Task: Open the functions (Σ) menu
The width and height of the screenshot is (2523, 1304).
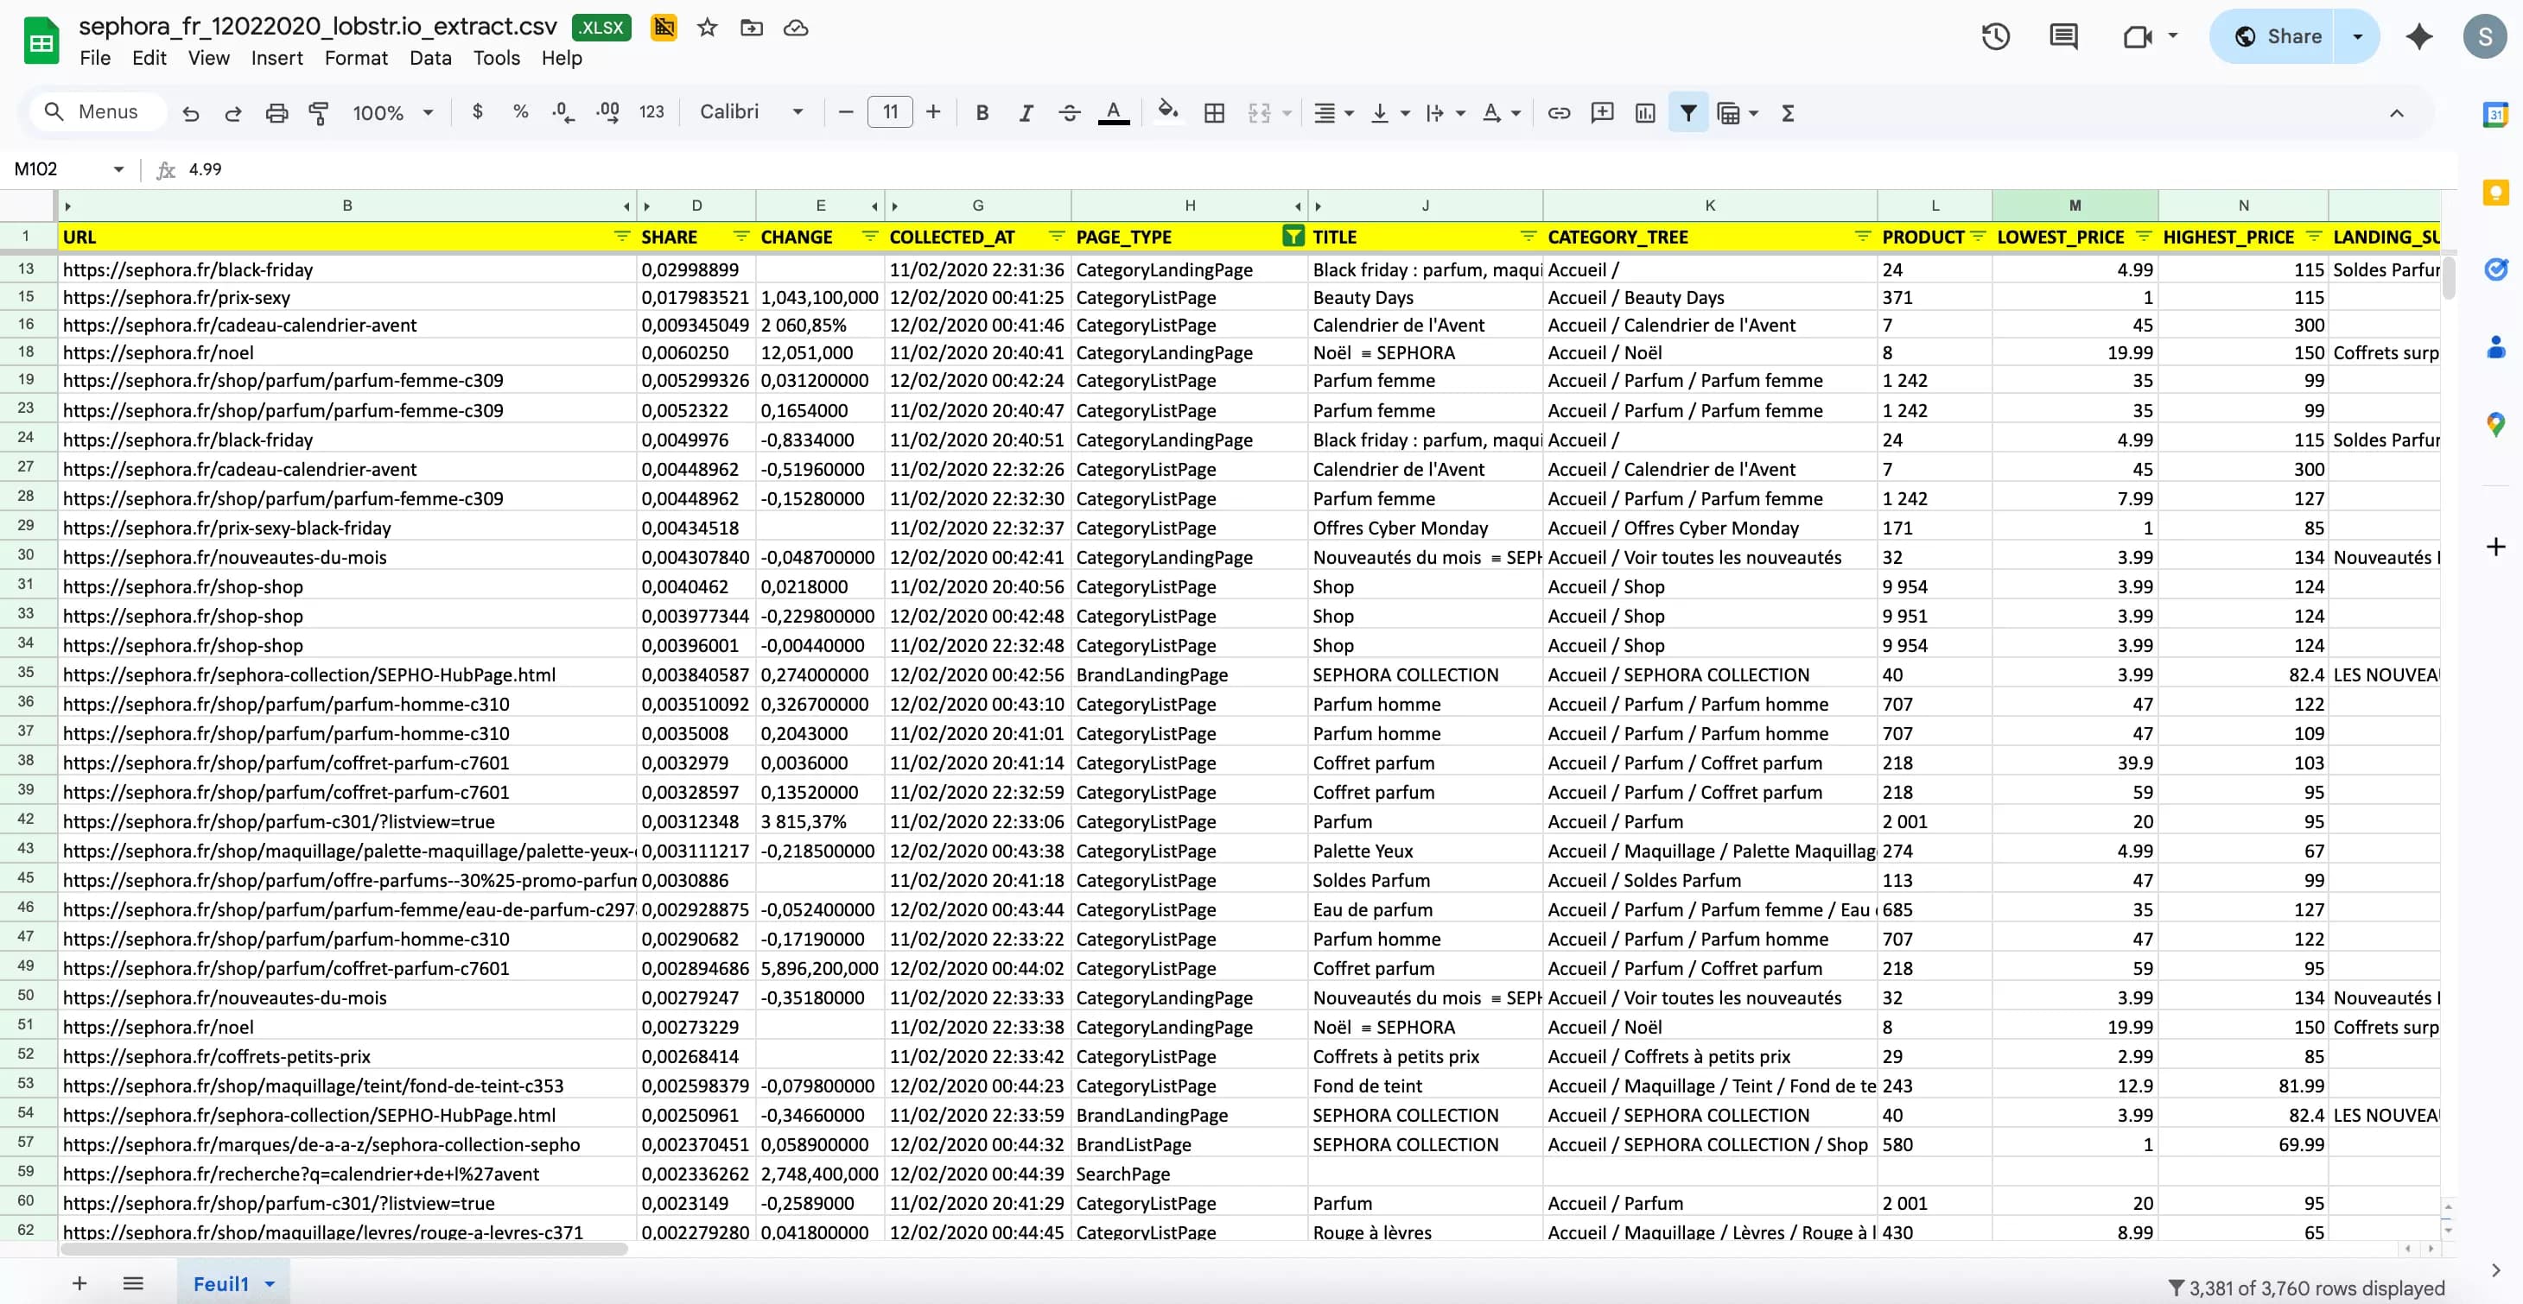Action: 1788,112
